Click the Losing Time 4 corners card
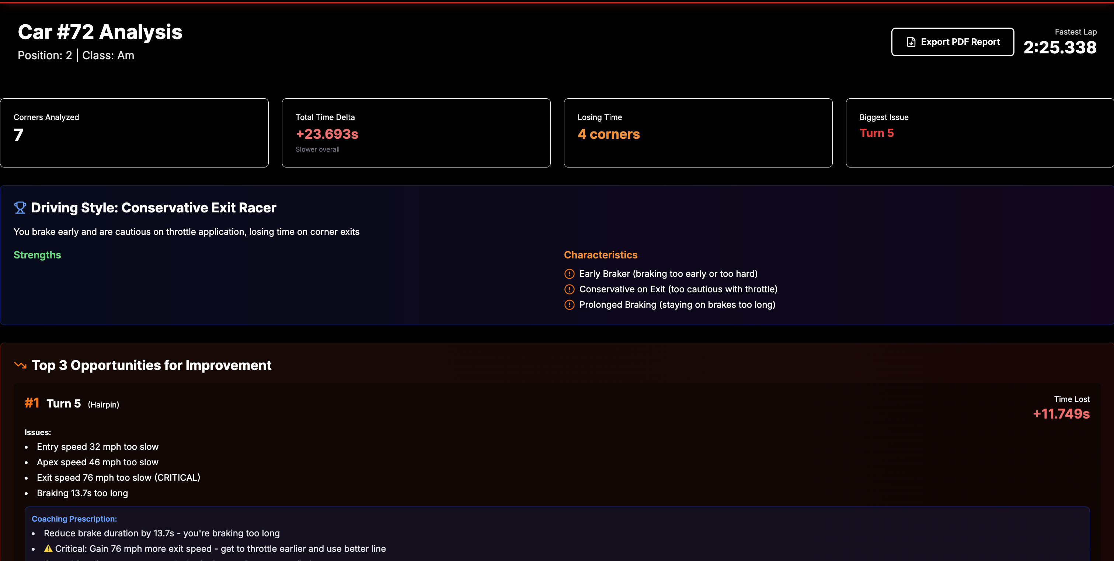The height and width of the screenshot is (561, 1114). [697, 133]
